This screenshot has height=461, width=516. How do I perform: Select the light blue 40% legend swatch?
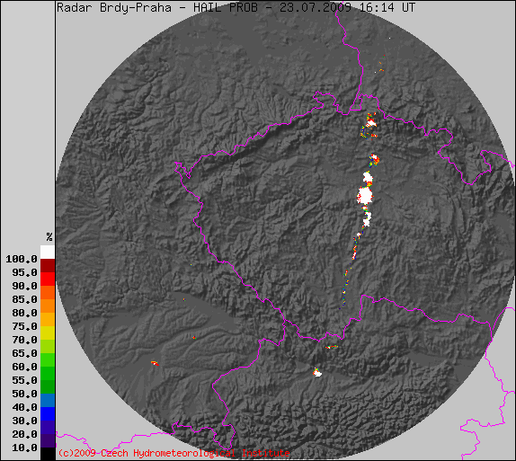click(x=48, y=401)
